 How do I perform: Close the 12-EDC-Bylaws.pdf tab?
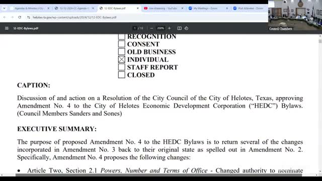137,8
